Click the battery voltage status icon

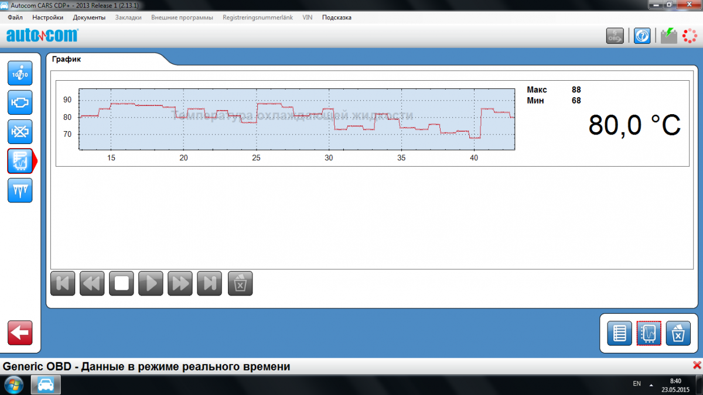668,36
